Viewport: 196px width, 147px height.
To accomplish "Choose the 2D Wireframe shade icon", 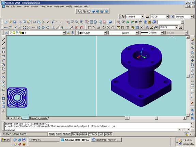I will 80,11.
